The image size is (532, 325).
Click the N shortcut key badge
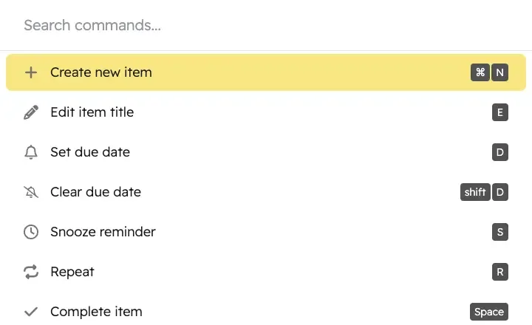499,72
